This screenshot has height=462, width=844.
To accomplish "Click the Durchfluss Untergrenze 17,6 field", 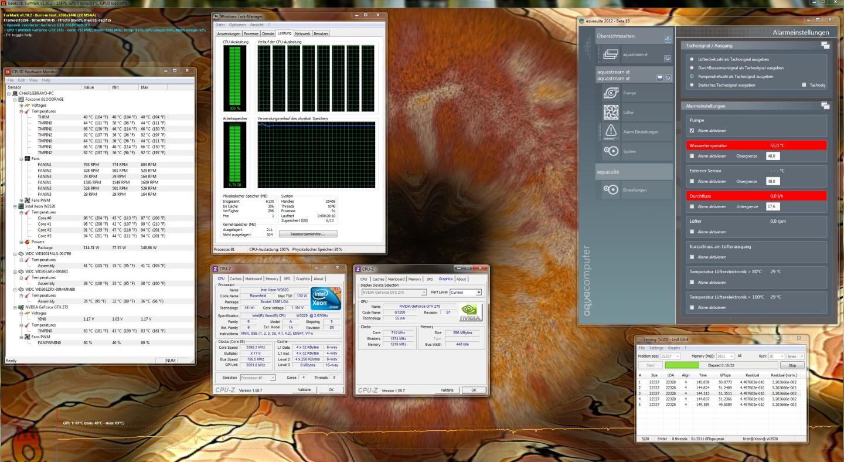I will pos(772,206).
